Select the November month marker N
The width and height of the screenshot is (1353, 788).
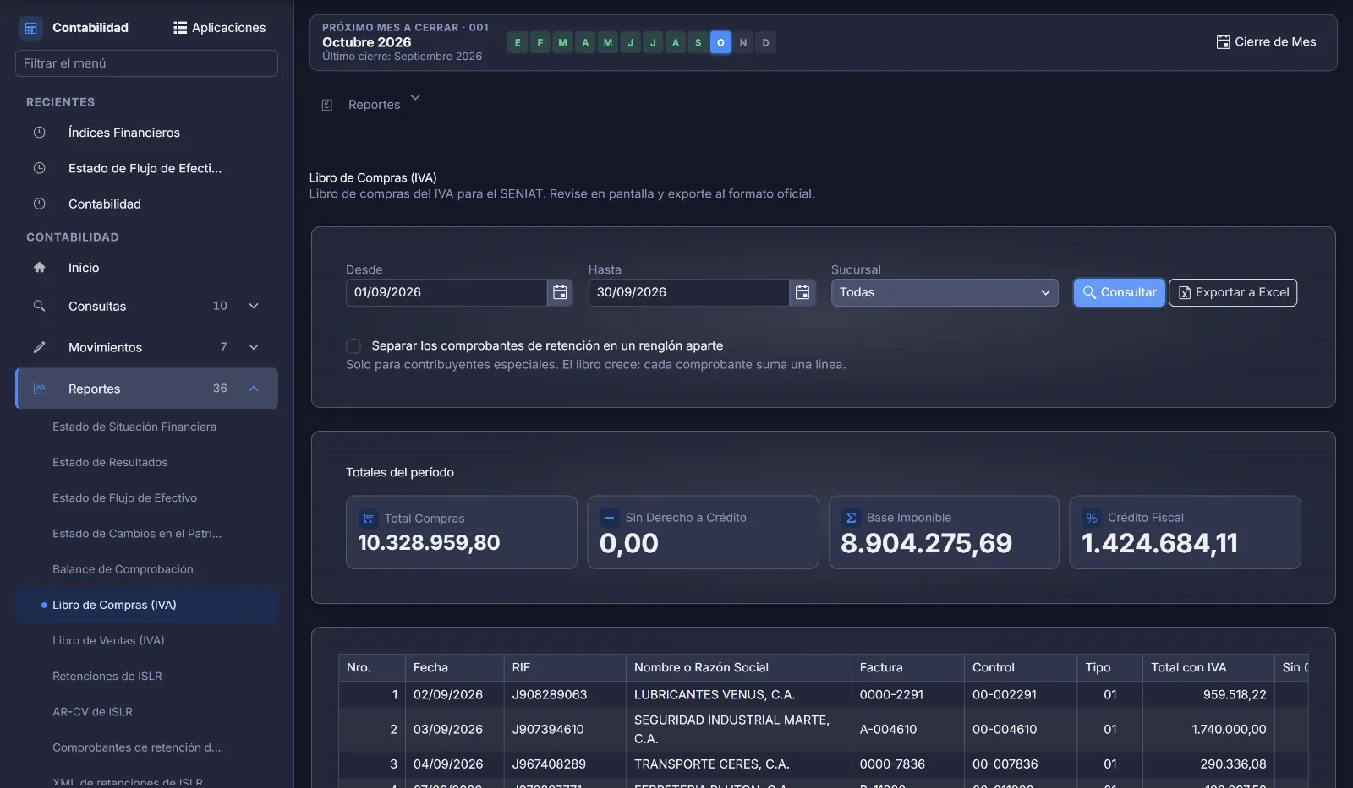coord(743,42)
